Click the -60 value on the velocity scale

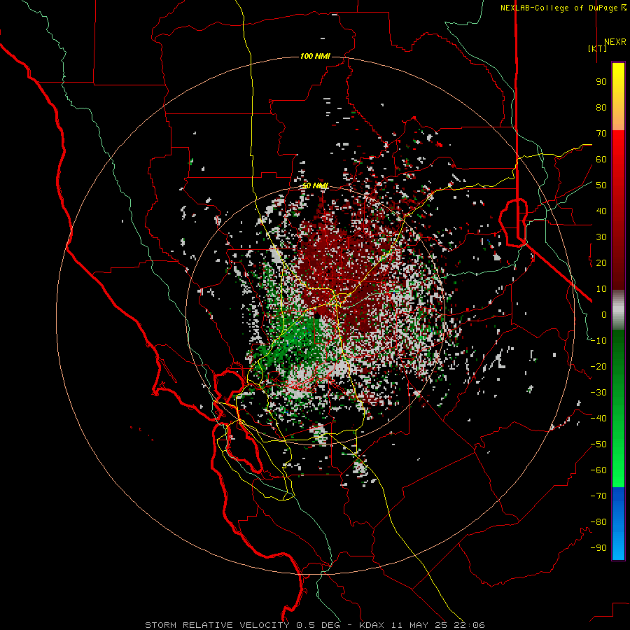598,470
